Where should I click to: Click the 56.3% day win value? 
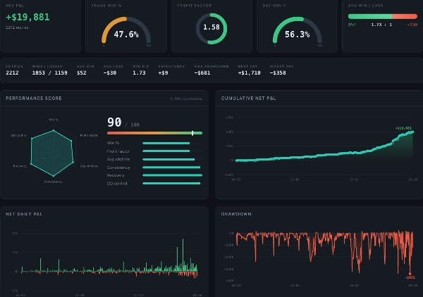(x=298, y=34)
